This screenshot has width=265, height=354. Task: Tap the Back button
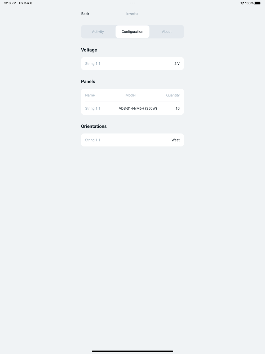pos(85,14)
